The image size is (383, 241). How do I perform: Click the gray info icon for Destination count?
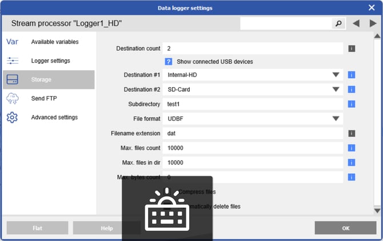click(x=352, y=48)
